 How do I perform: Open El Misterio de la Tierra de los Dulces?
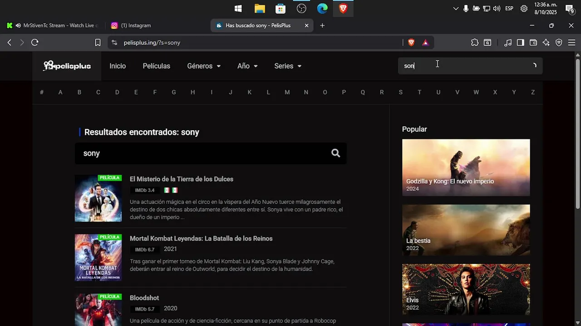click(182, 179)
